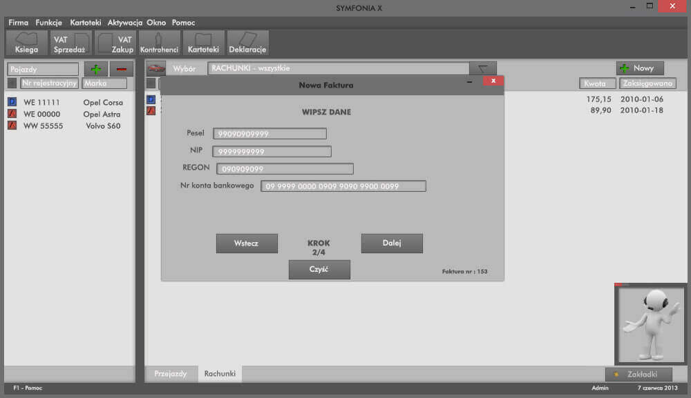691x398 pixels.
Task: Open Zakładki bookmarks button
Action: coord(638,374)
